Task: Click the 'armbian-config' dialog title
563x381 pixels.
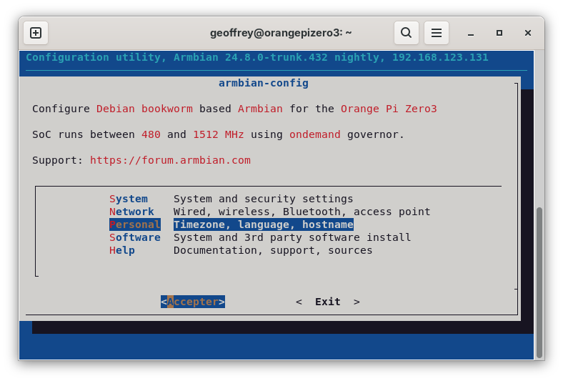Action: (264, 84)
